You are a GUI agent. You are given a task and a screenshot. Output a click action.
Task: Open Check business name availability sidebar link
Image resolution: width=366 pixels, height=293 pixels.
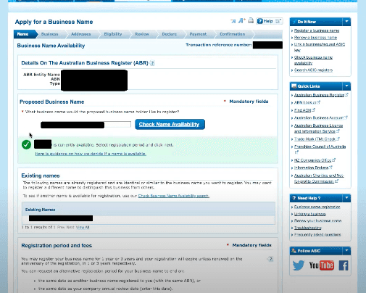(x=313, y=60)
